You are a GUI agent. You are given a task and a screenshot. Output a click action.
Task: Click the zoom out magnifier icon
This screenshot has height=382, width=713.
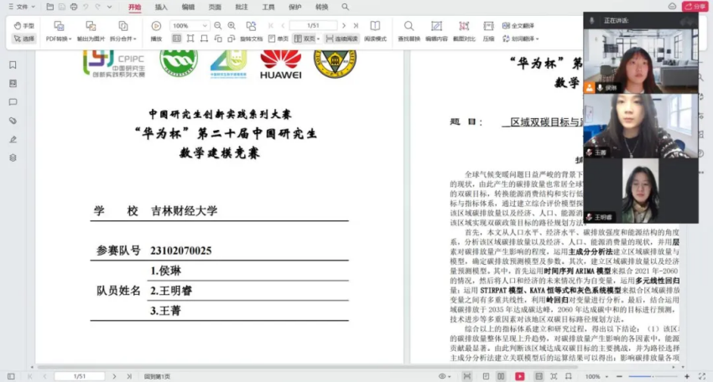tap(218, 26)
